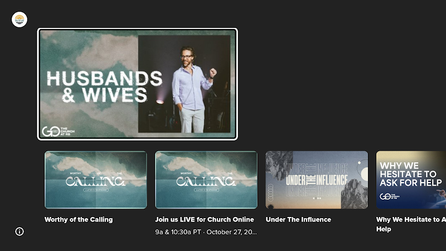This screenshot has width=446, height=251.
Task: Click the Worthy of the Calling title
Action: 79,219
